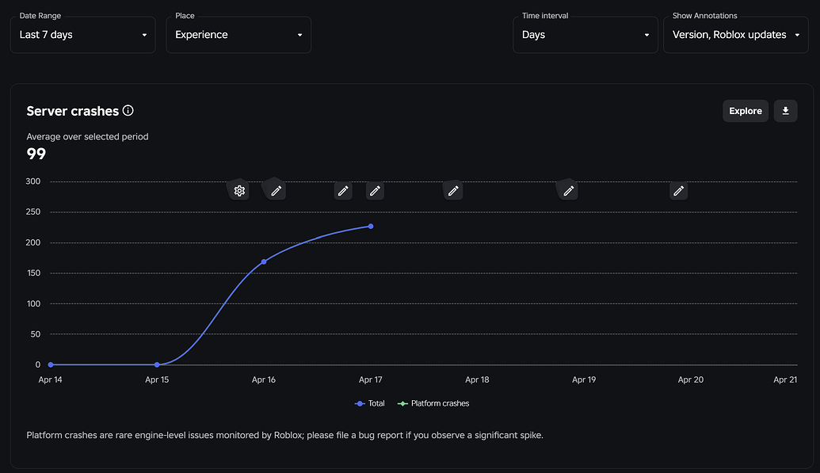Viewport: 820px width, 473px height.
Task: Open the Place dropdown showing Experience
Action: (x=238, y=35)
